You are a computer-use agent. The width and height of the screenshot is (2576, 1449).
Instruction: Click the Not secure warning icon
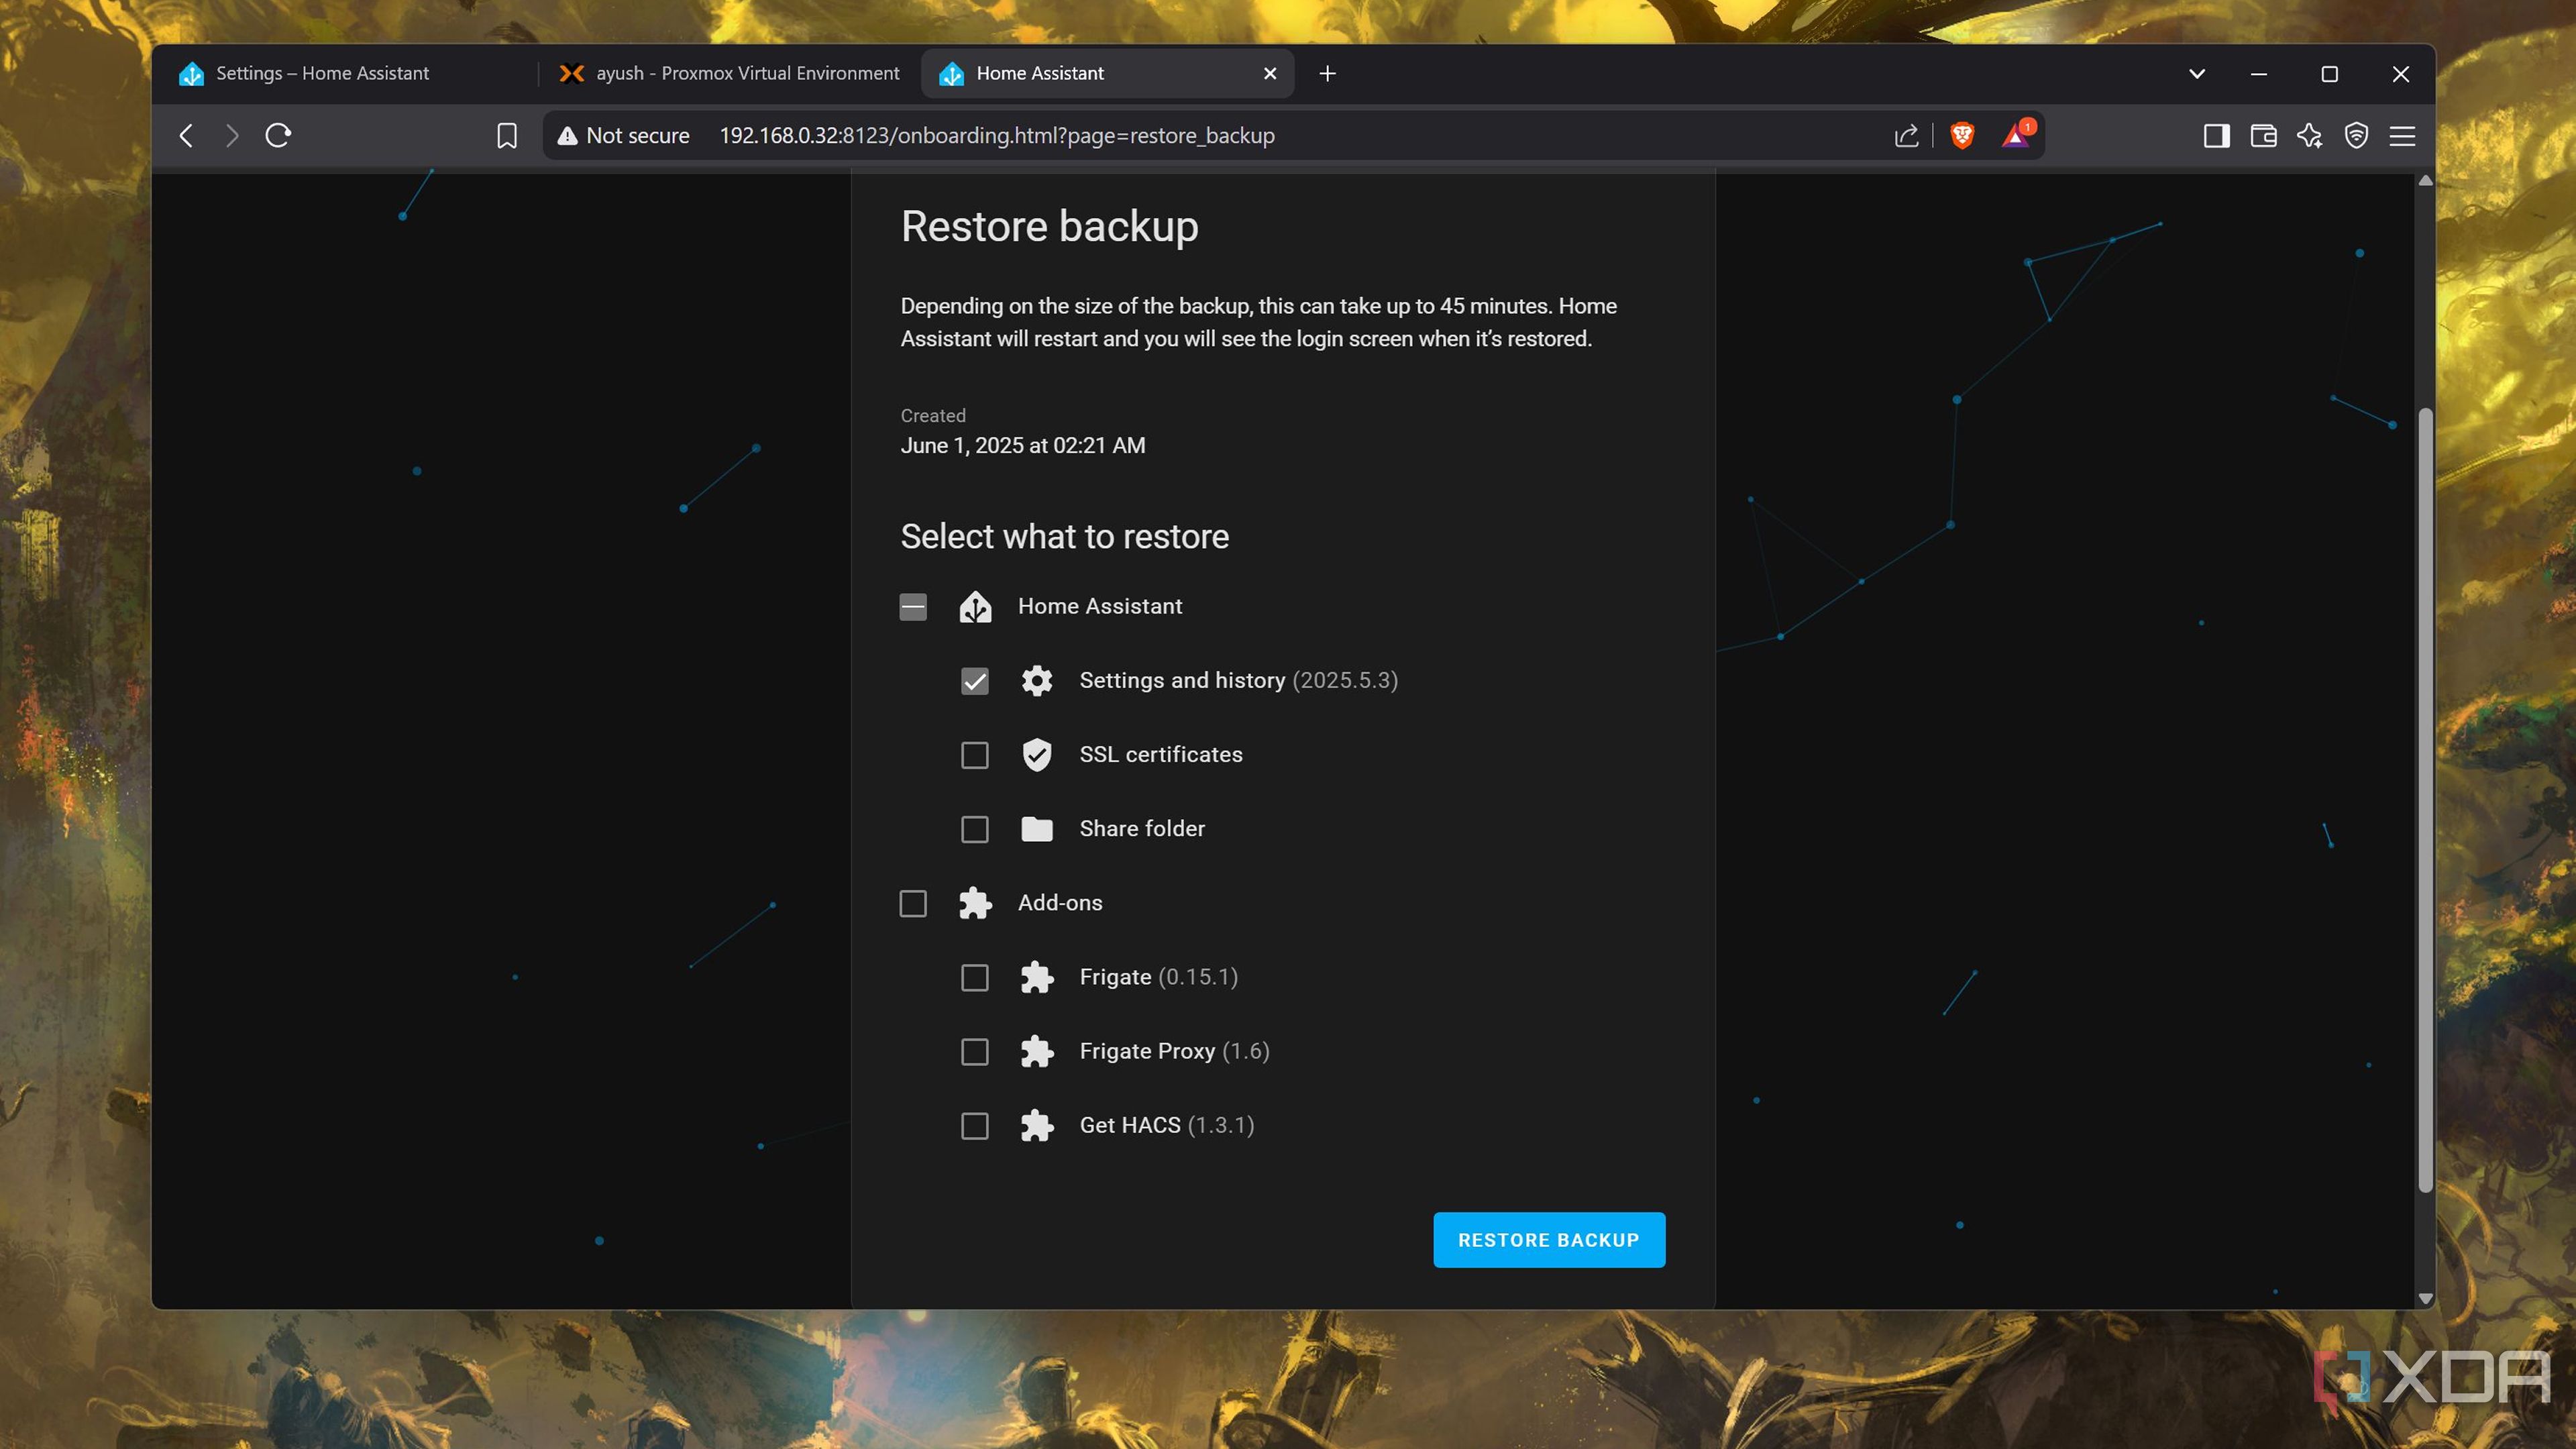[x=567, y=136]
